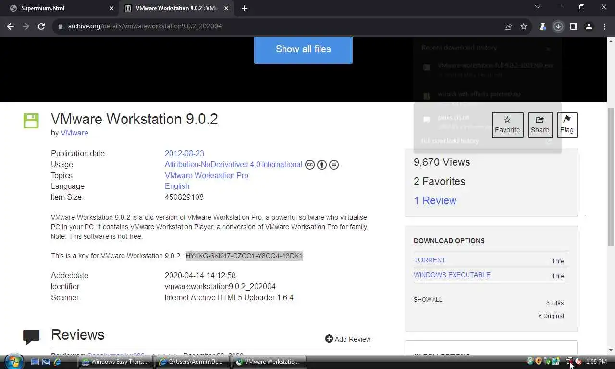
Task: Click the Reviews speech bubble icon
Action: pos(31,337)
